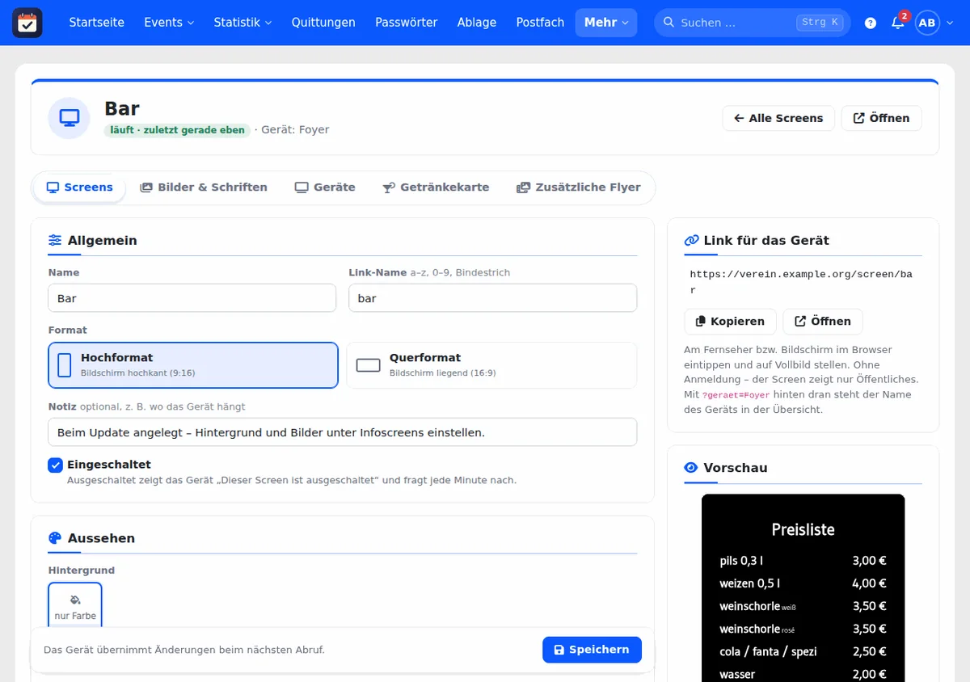Click the calendar app logo
Viewport: 970px width, 682px height.
click(27, 23)
